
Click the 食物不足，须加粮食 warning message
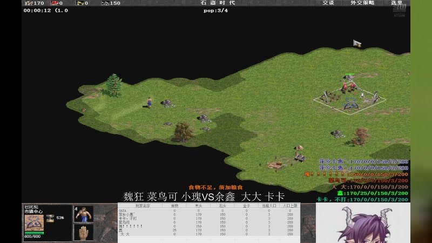point(215,187)
